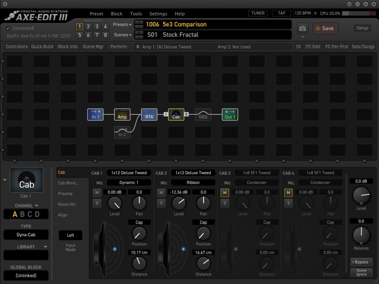Select the Amp block on grid
Image resolution: width=379 pixels, height=284 pixels.
[x=122, y=114]
